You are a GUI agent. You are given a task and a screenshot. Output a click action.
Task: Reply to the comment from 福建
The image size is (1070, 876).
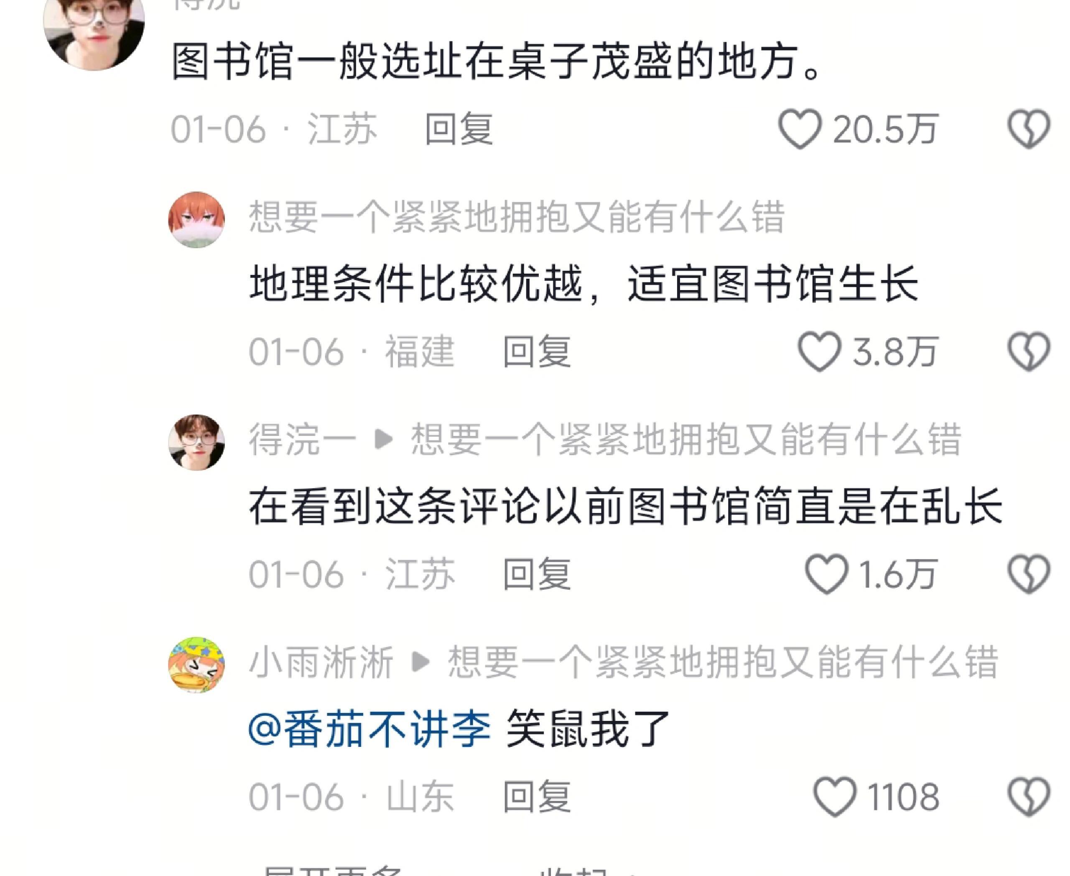click(537, 352)
